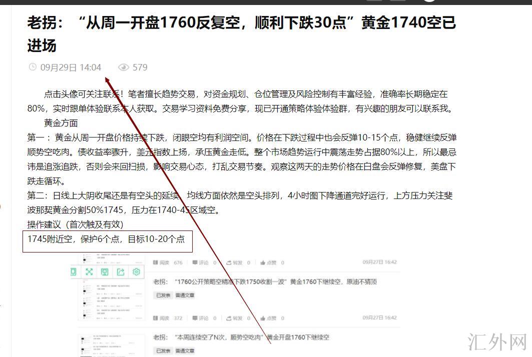Click the publish time "09月29日 14:04"
Viewport: 532px width, 357px height.
click(x=71, y=67)
